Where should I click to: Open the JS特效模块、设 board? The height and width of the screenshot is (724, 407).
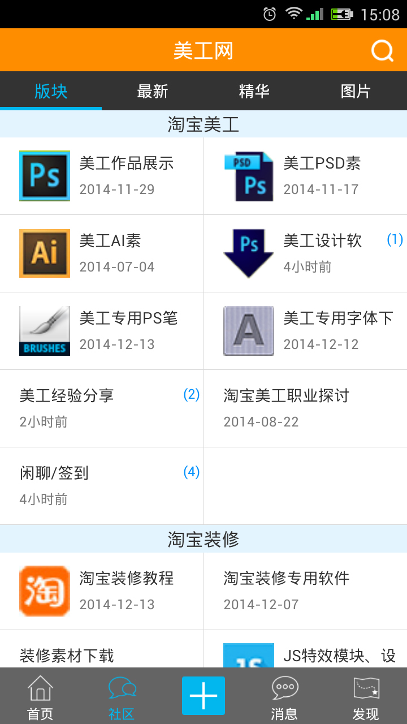(305, 649)
